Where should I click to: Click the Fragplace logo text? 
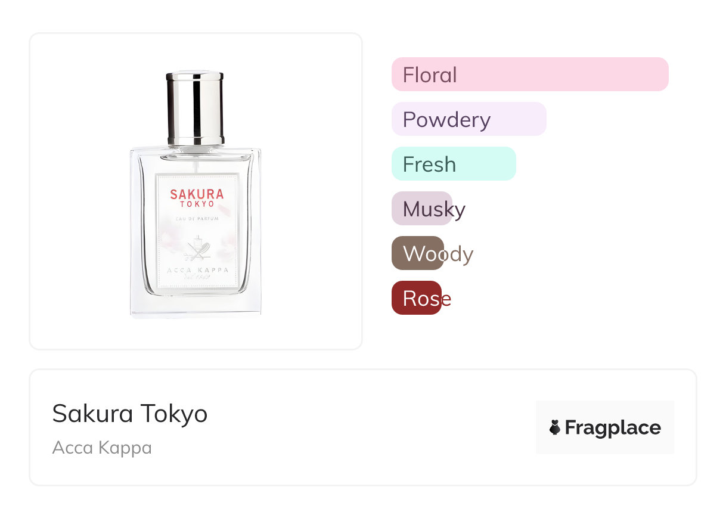[x=613, y=427]
